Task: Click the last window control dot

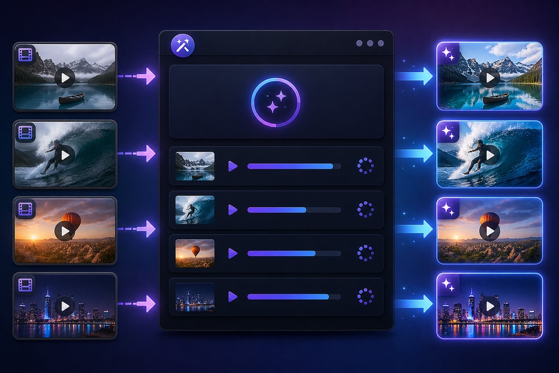Action: point(380,43)
